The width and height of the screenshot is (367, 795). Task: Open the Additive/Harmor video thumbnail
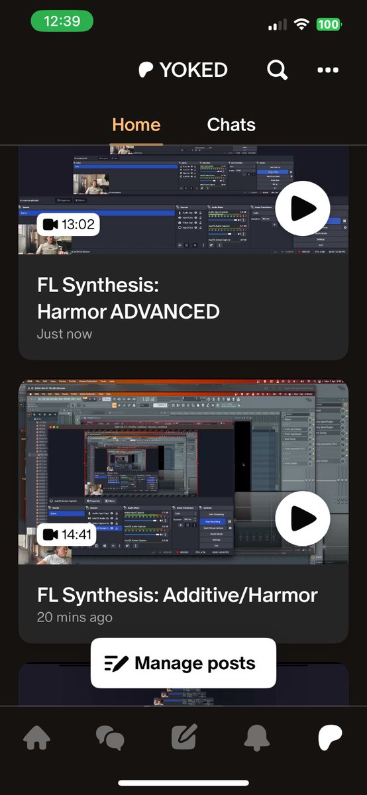coord(183,472)
